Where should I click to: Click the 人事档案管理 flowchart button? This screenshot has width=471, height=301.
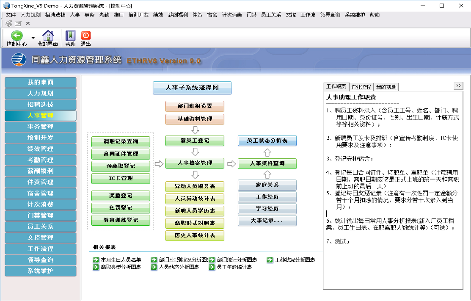[x=195, y=163]
